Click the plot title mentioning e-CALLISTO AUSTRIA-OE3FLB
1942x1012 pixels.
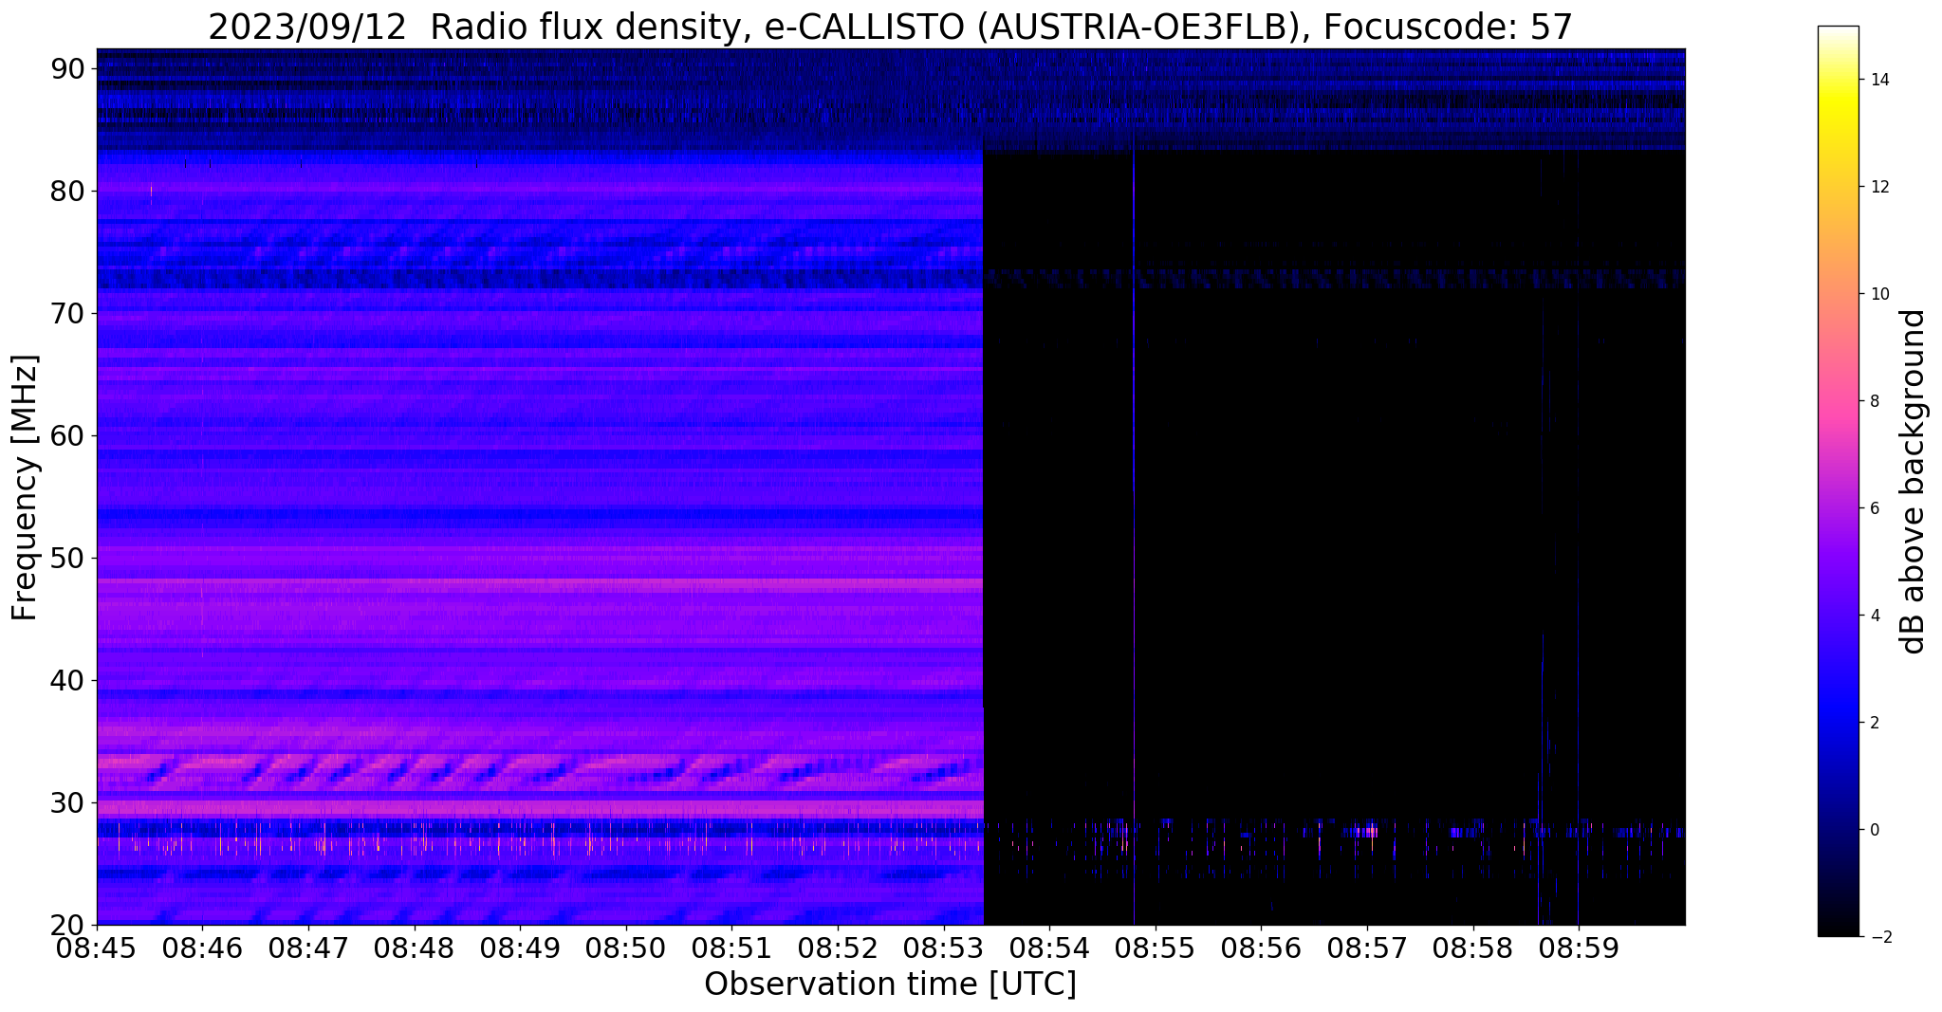coord(890,27)
